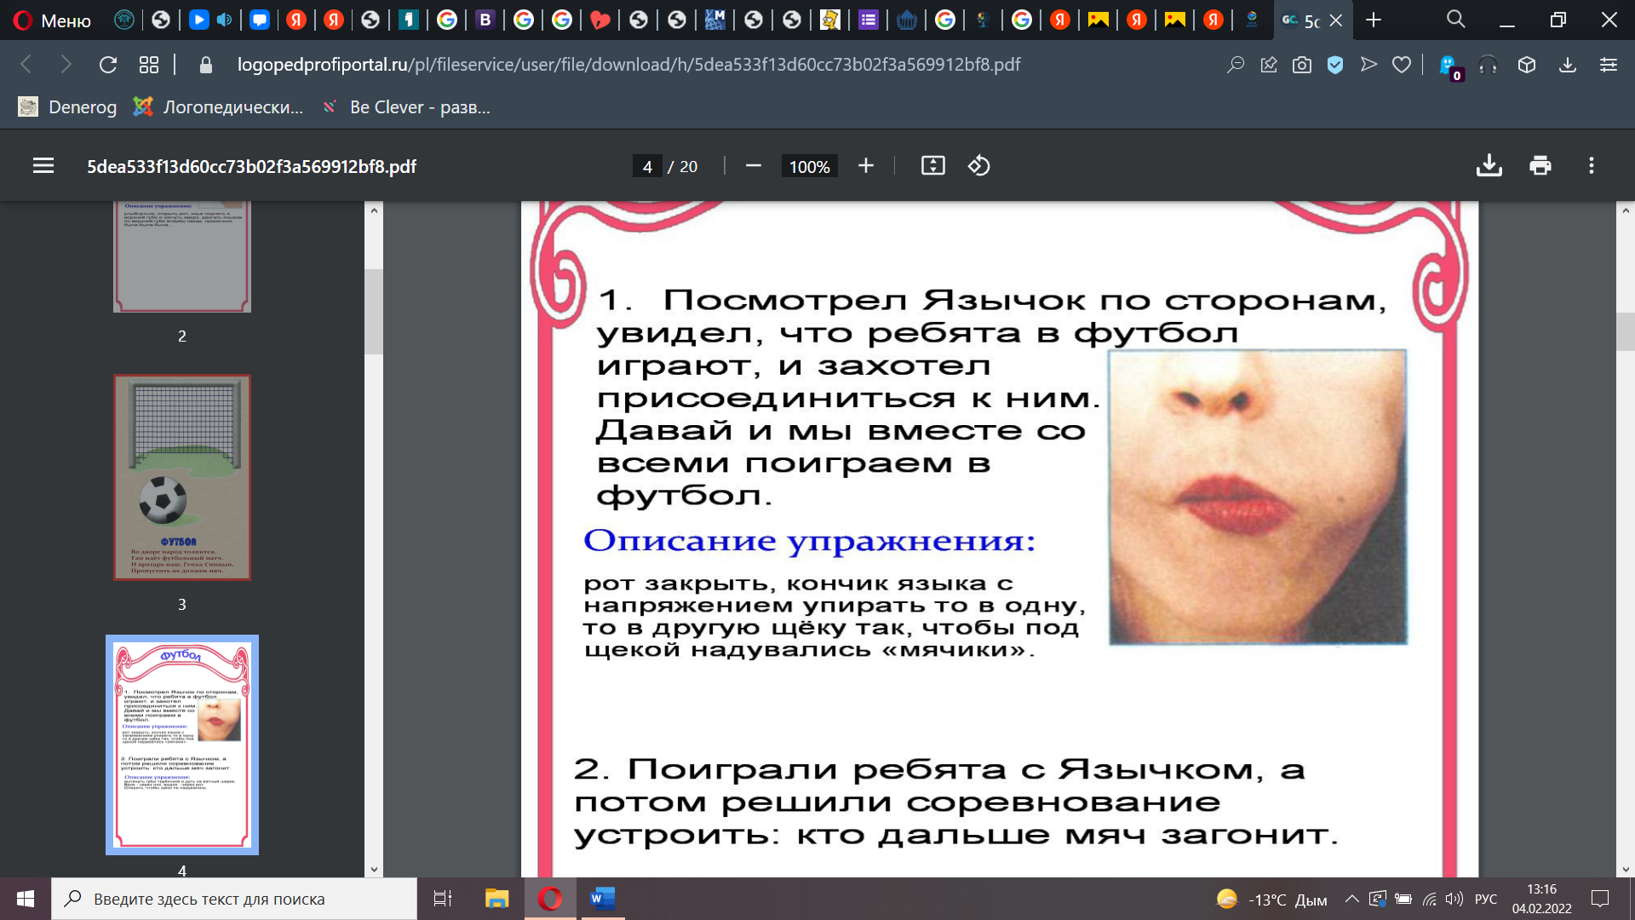This screenshot has width=1635, height=920.
Task: Click the fit to page icon
Action: [x=932, y=166]
